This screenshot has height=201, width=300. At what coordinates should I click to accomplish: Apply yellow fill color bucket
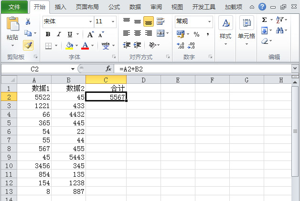69,46
